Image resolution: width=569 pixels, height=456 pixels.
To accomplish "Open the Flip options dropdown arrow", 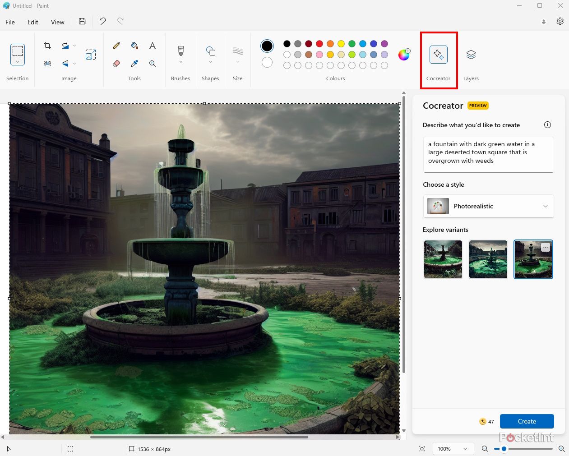I will (x=74, y=64).
